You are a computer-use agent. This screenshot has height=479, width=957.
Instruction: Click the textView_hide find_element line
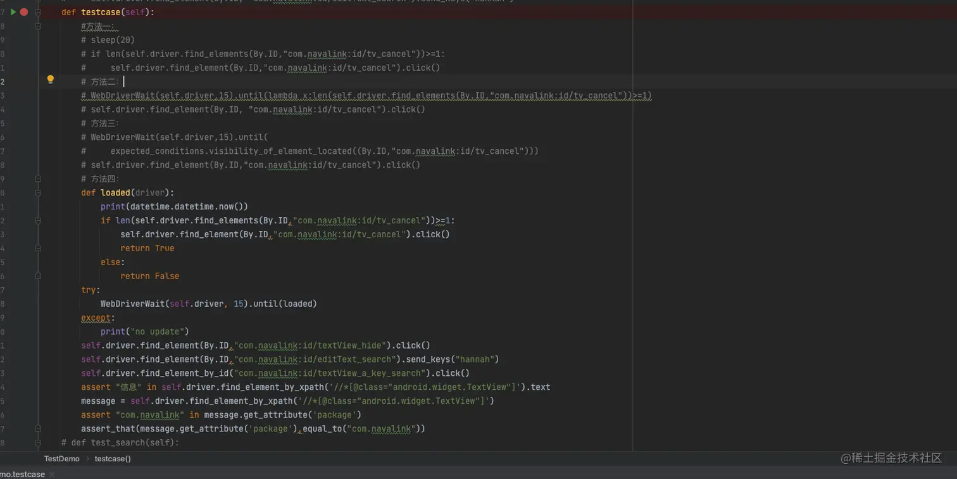point(256,345)
